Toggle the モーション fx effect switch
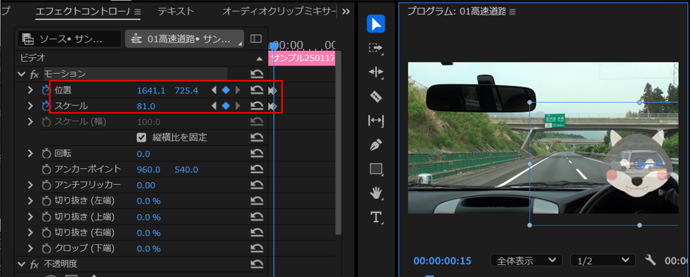This screenshot has width=690, height=277. (x=34, y=74)
